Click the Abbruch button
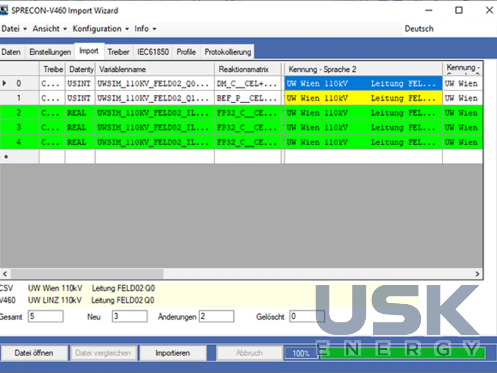Screen dimensions: 497x373 point(249,353)
